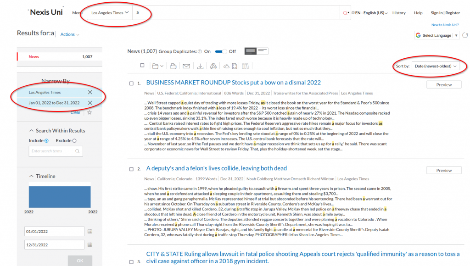Open article A deputy's and a felon's lives collide
Image resolution: width=470 pixels, height=266 pixels.
[217, 168]
